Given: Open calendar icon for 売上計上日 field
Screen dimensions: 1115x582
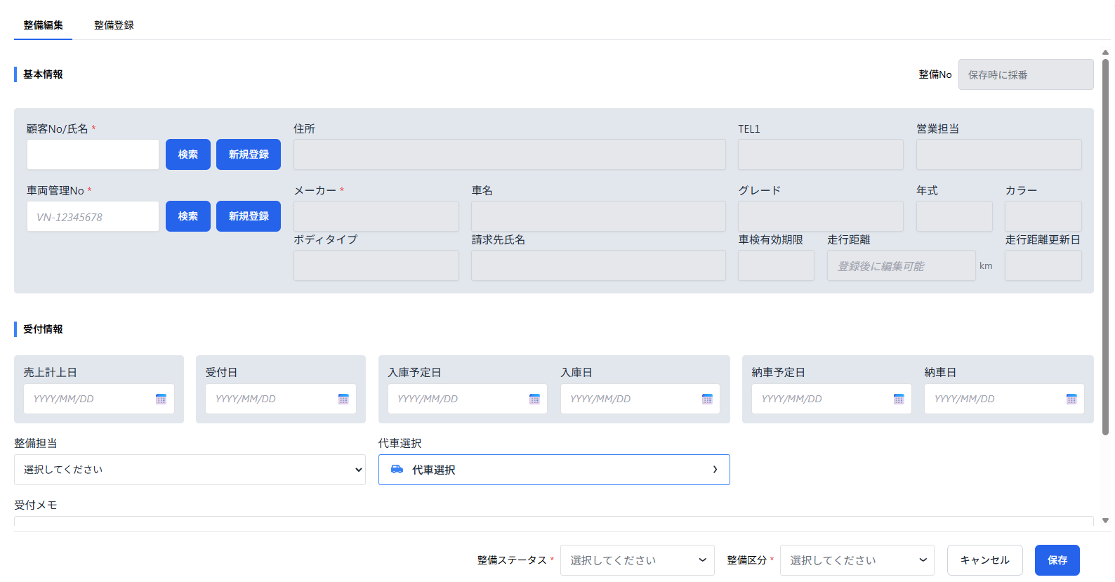Looking at the screenshot, I should point(161,399).
